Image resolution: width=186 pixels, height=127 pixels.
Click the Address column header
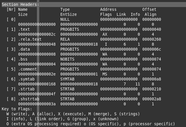coord(108,10)
